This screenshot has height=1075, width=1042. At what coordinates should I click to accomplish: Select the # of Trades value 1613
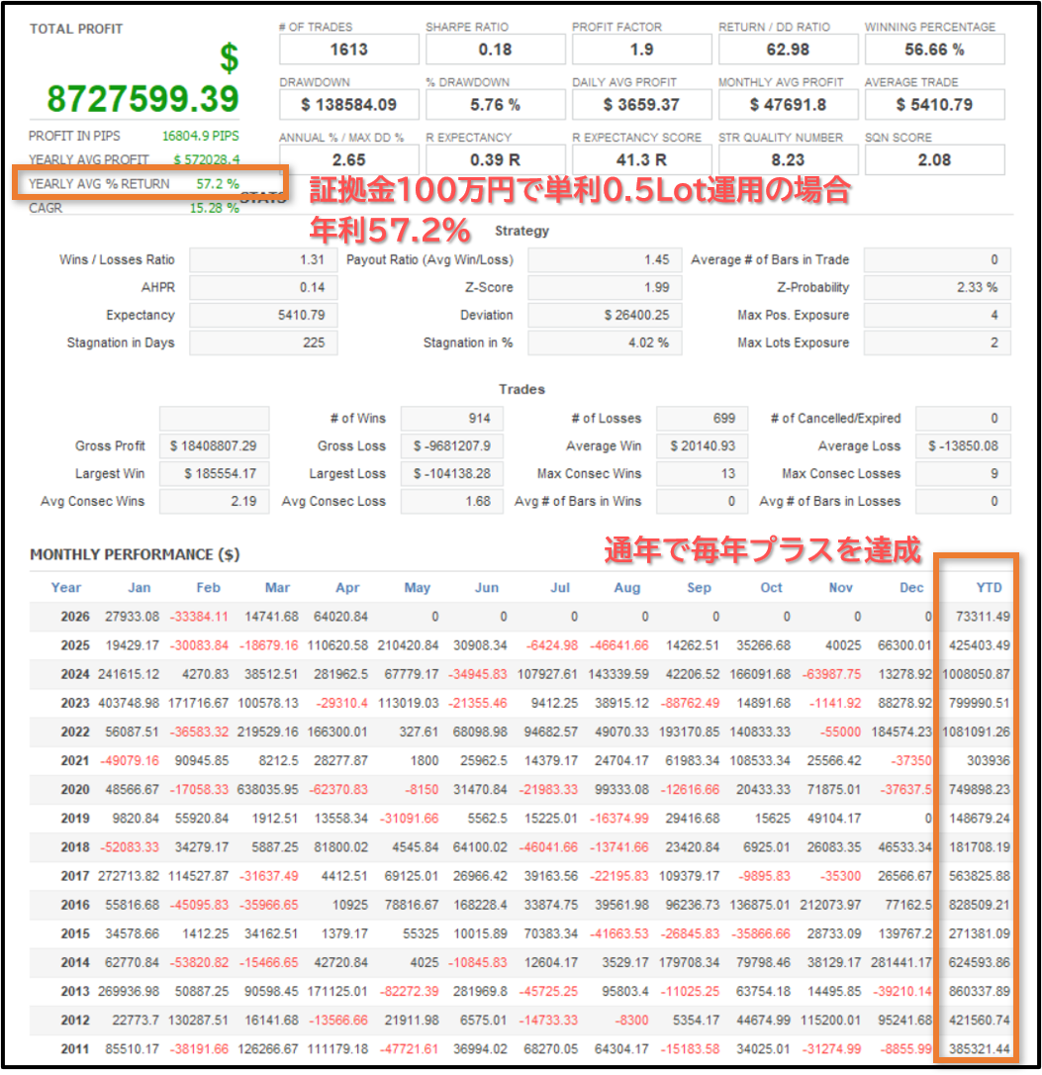349,50
